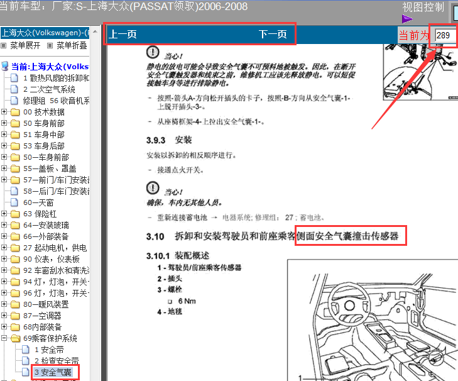Go to previous page with 上一页

pos(123,35)
